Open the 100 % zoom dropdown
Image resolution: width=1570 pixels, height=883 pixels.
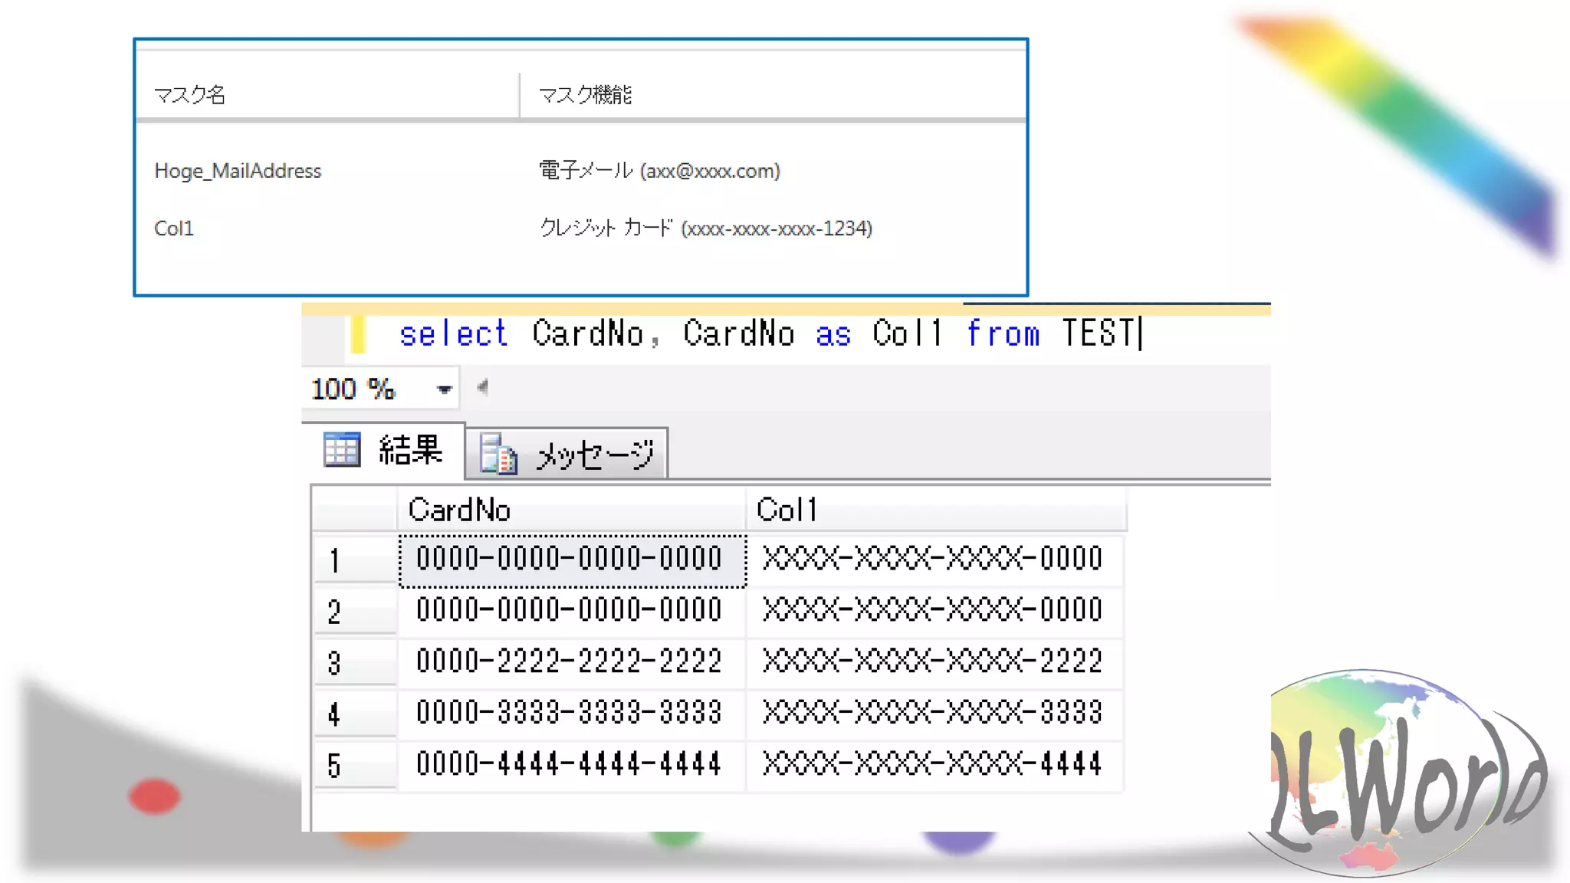[x=444, y=389]
